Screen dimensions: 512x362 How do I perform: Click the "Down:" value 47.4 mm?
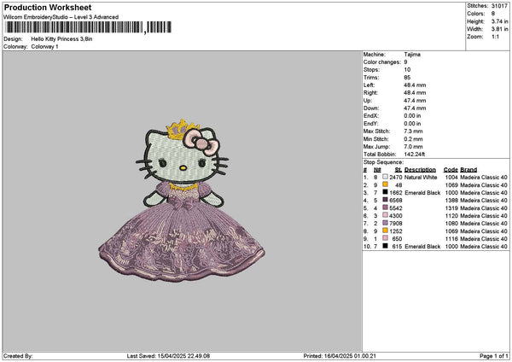(415, 108)
